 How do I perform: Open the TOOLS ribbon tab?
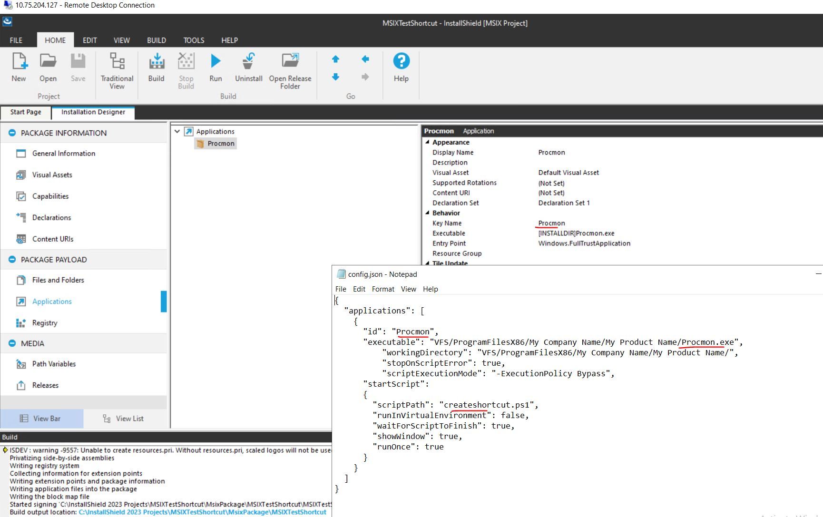(x=193, y=40)
